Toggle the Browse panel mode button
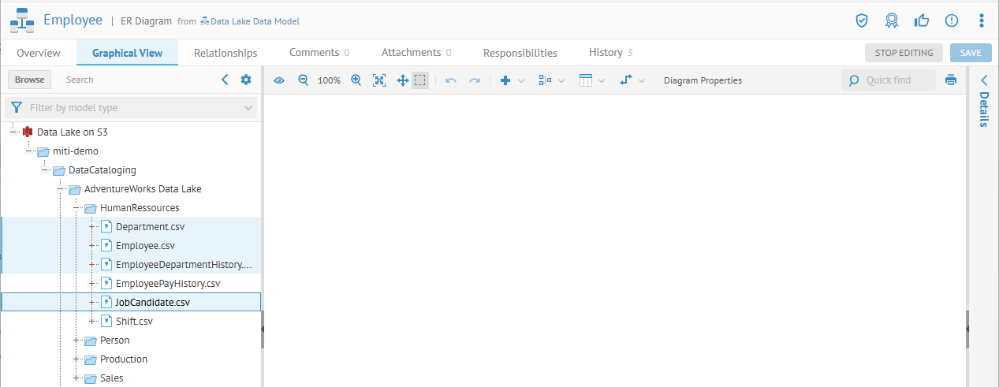 pyautogui.click(x=30, y=80)
